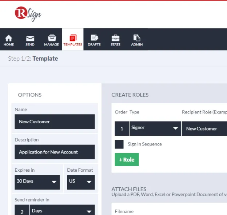Add a role with the +Role button
Image resolution: width=227 pixels, height=215 pixels.
pyautogui.click(x=127, y=160)
